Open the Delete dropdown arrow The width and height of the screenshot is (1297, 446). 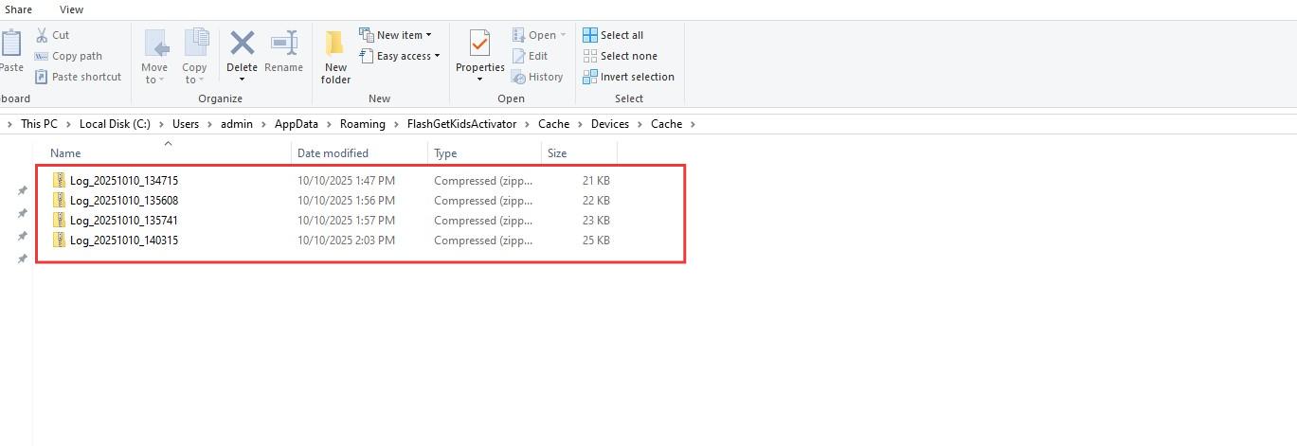[x=242, y=79]
